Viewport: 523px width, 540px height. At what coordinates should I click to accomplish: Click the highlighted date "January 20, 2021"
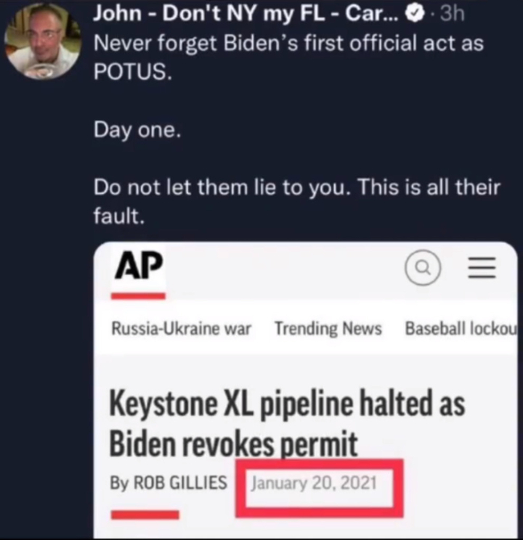[314, 483]
